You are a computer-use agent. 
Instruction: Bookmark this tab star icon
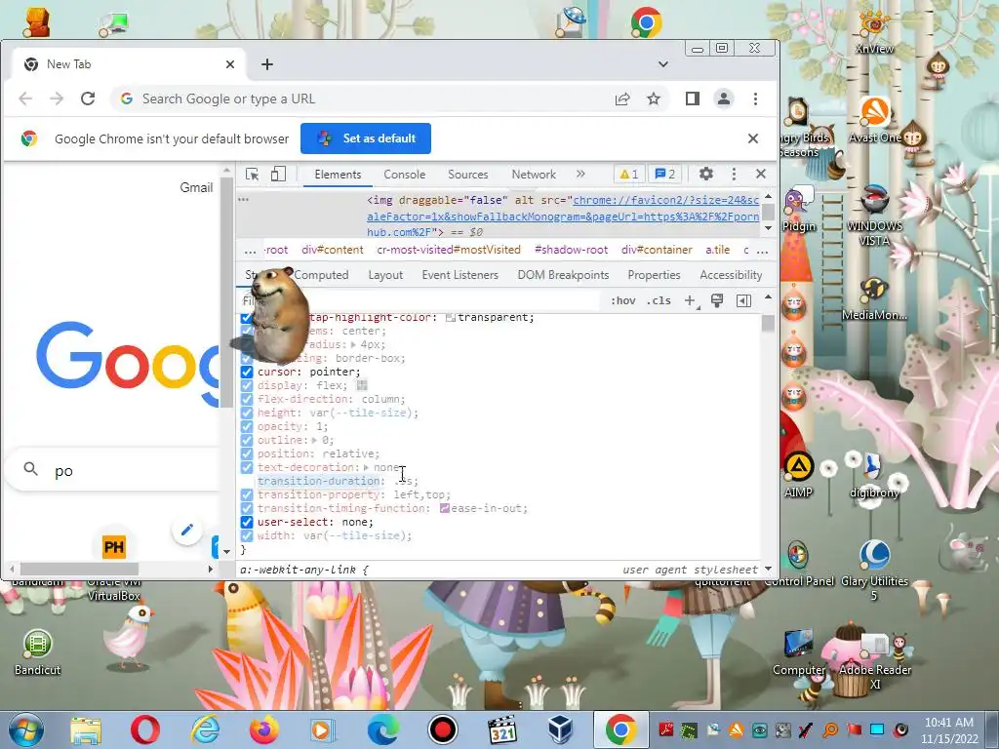[654, 99]
